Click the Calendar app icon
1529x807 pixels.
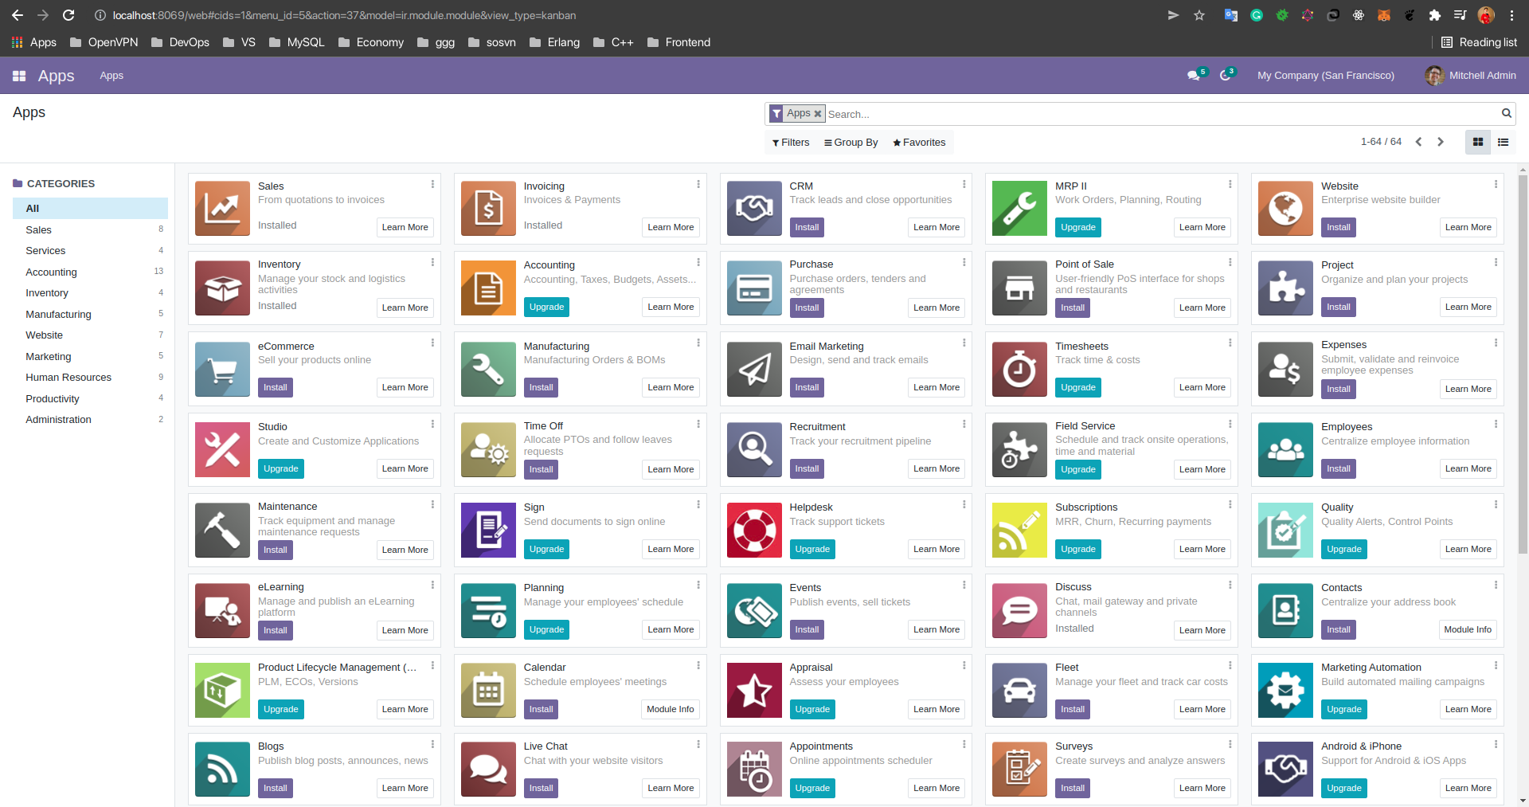[x=488, y=690]
